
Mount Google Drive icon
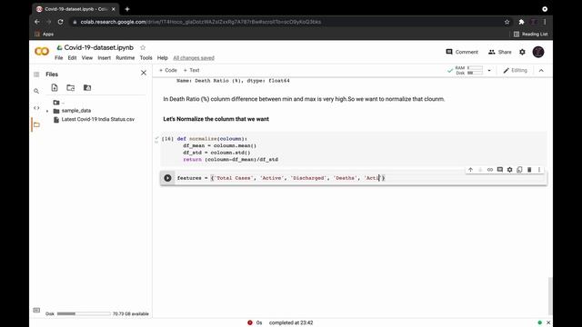(87, 88)
